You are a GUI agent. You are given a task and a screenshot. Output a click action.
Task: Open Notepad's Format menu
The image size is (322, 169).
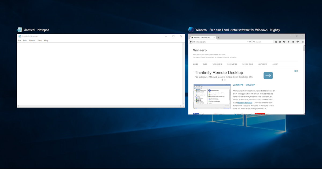point(32,40)
